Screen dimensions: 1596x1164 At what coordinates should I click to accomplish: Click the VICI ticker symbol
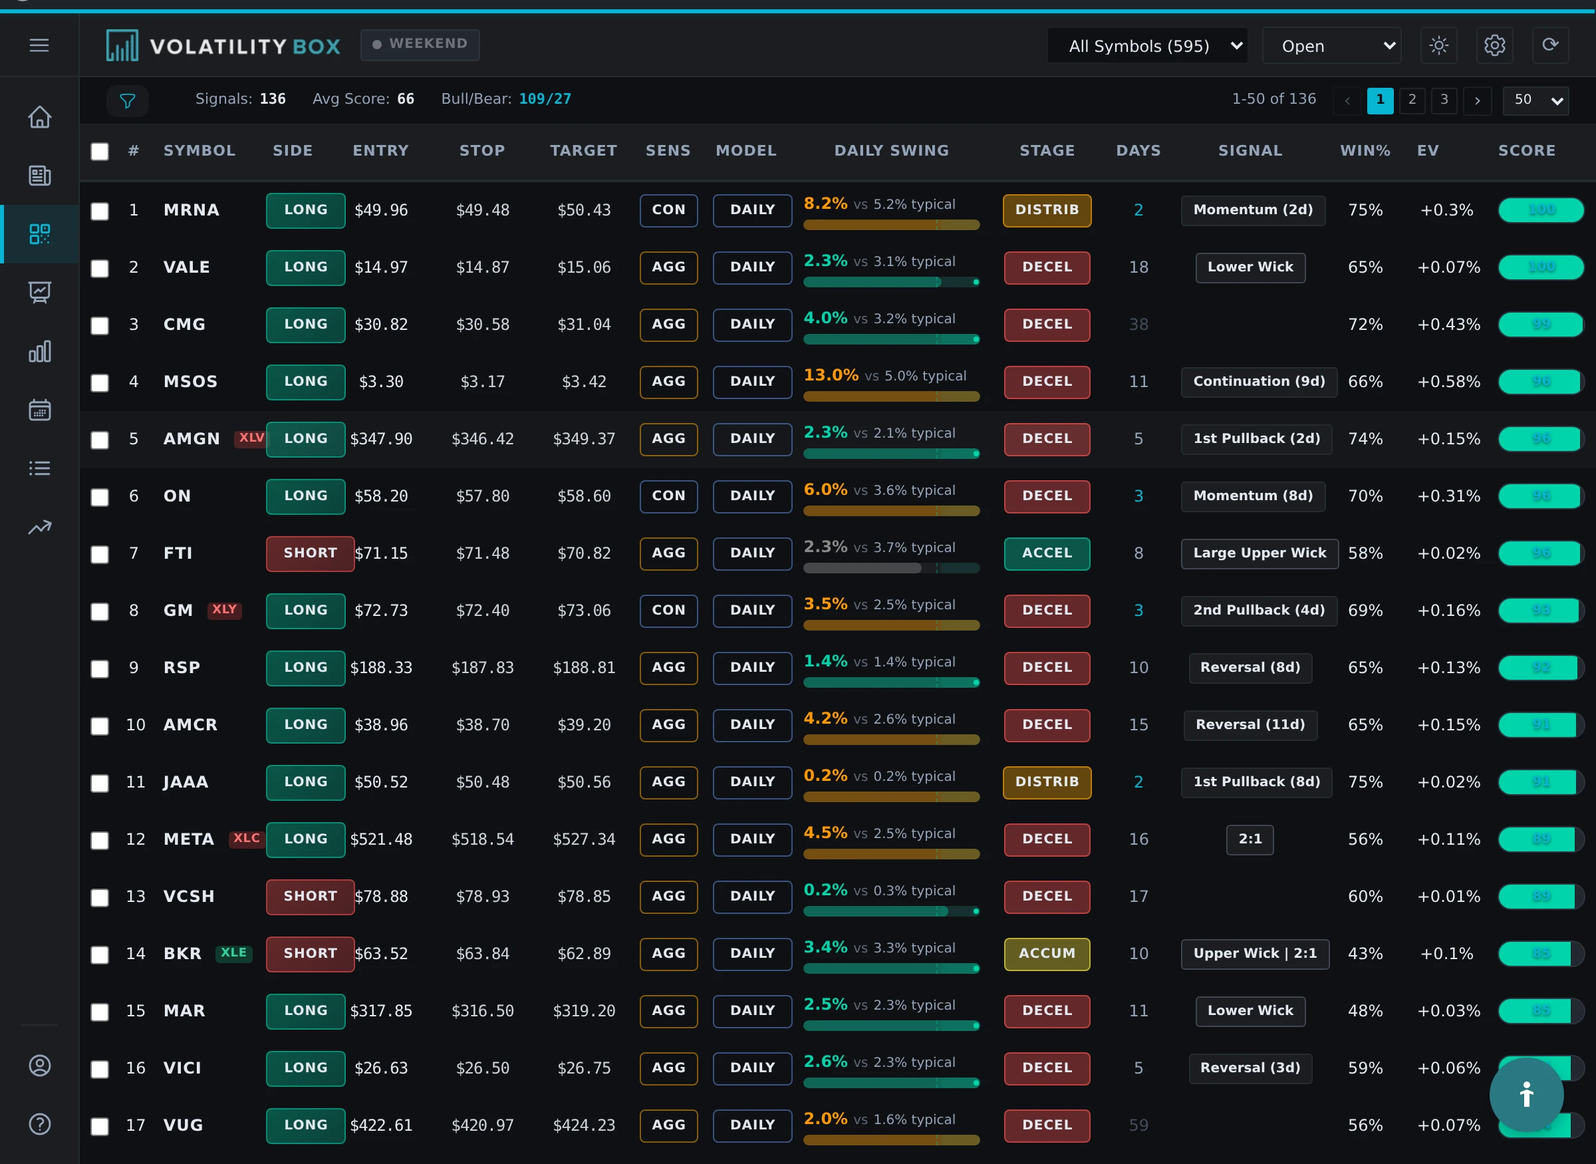[x=182, y=1068]
